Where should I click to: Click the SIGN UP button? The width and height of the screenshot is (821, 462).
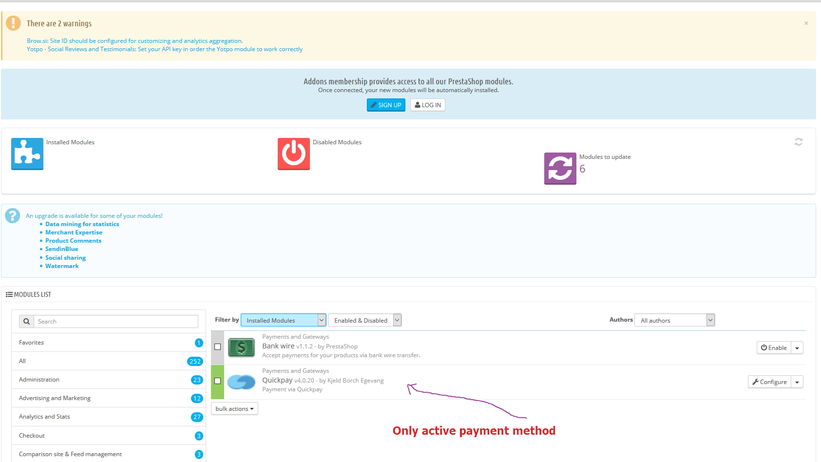[x=386, y=105]
